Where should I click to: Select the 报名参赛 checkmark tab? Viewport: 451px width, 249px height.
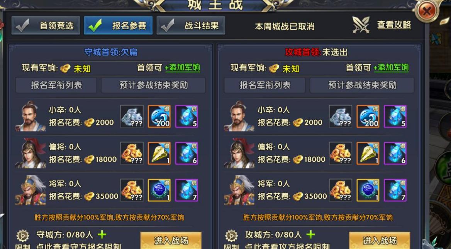tap(118, 25)
